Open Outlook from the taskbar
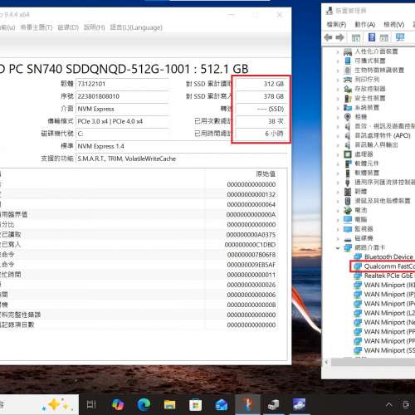 221,405
